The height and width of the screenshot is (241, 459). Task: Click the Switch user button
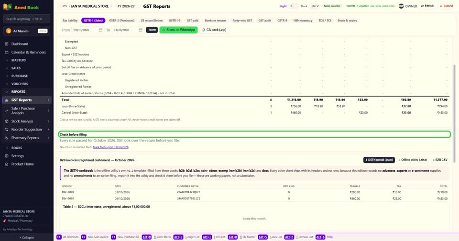click(x=427, y=6)
